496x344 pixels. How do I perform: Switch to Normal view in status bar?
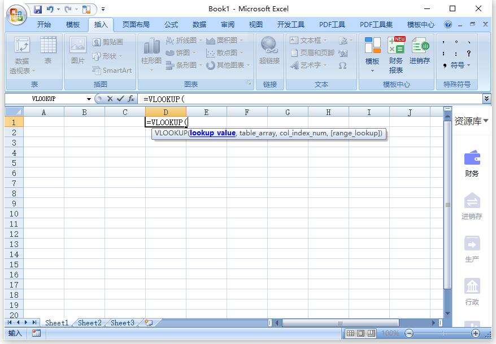click(350, 333)
